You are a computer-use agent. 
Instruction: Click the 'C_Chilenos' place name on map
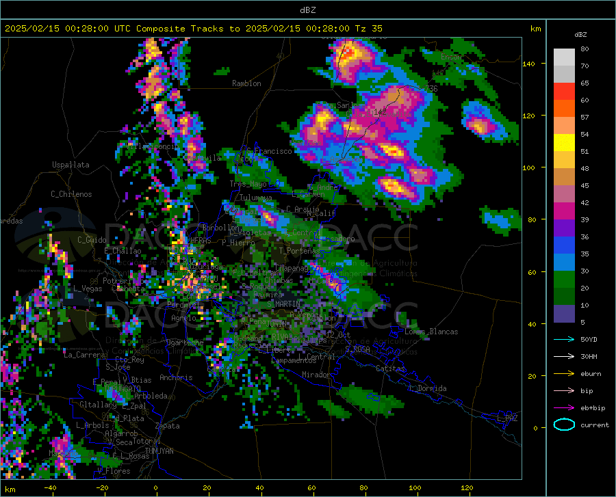pos(71,194)
